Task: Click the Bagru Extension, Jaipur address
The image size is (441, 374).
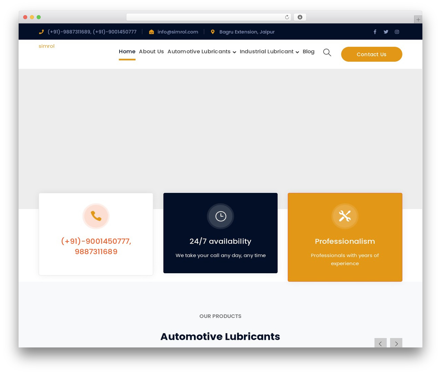Action: 247,32
